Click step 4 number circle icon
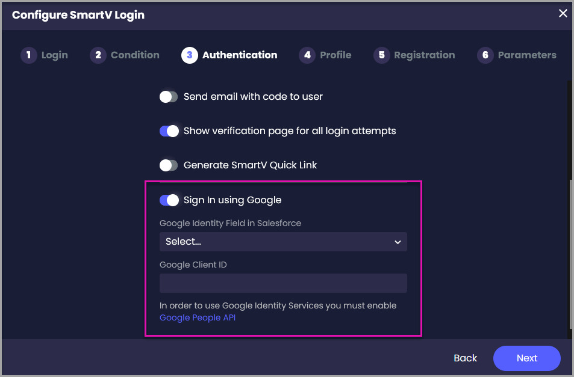 coord(307,55)
